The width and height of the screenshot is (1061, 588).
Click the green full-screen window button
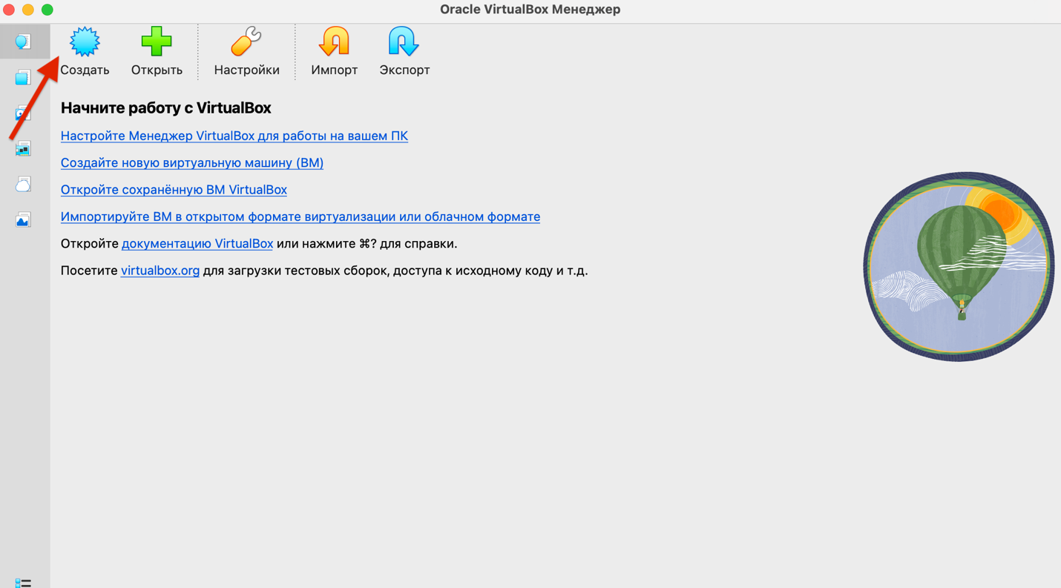pyautogui.click(x=47, y=10)
